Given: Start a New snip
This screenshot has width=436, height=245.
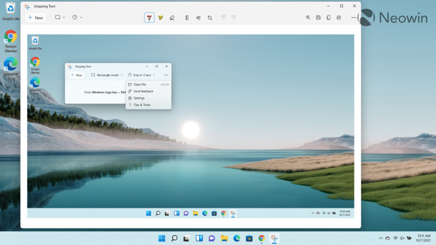Looking at the screenshot, I should pyautogui.click(x=36, y=18).
